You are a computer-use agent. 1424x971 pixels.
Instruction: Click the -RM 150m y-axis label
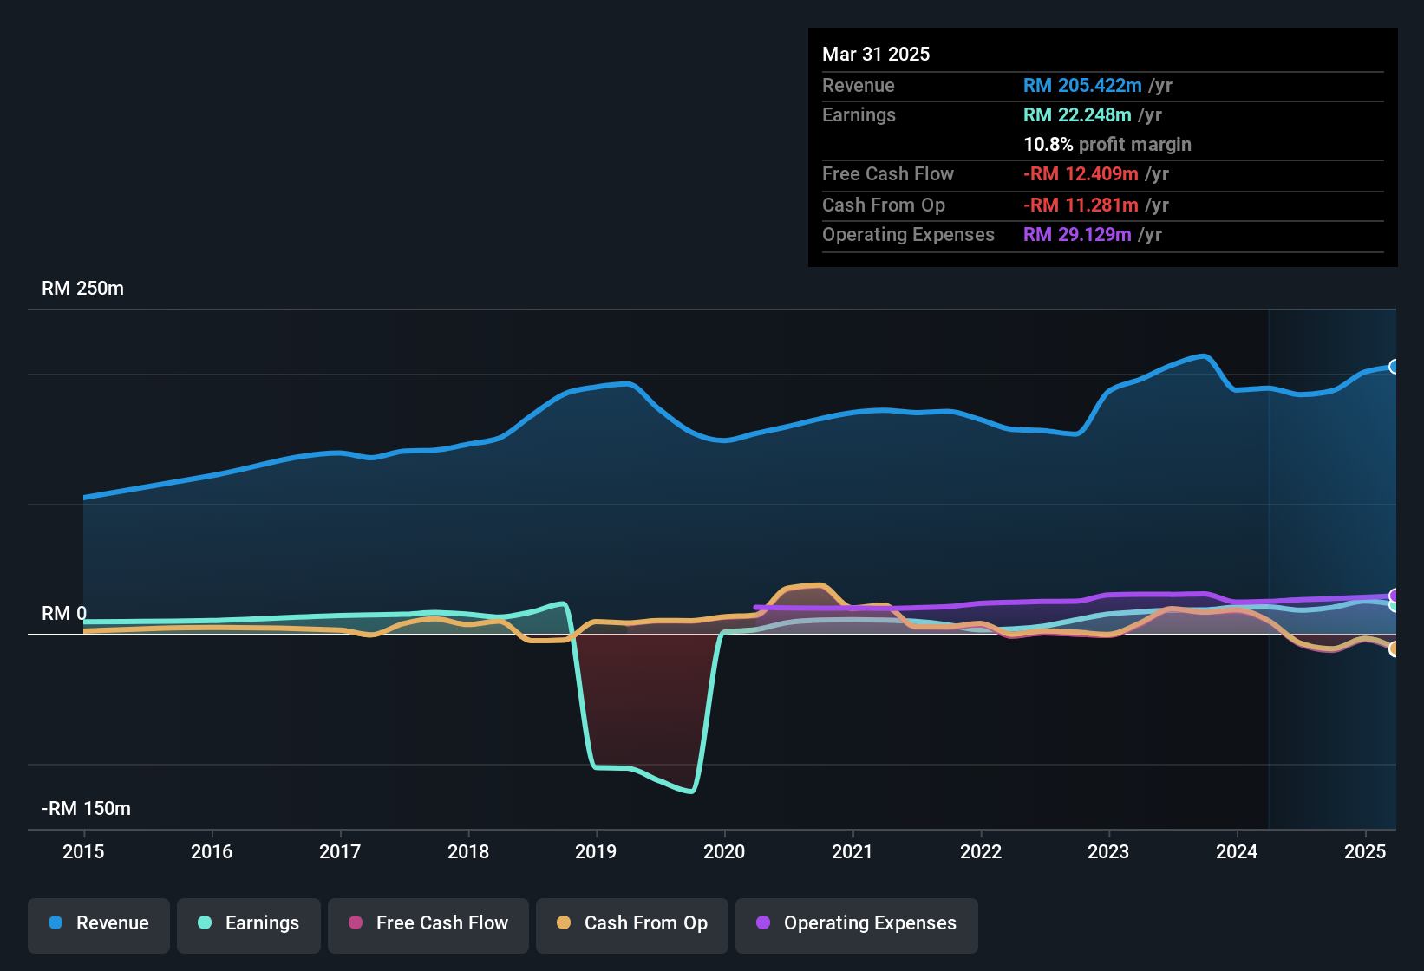tap(86, 808)
